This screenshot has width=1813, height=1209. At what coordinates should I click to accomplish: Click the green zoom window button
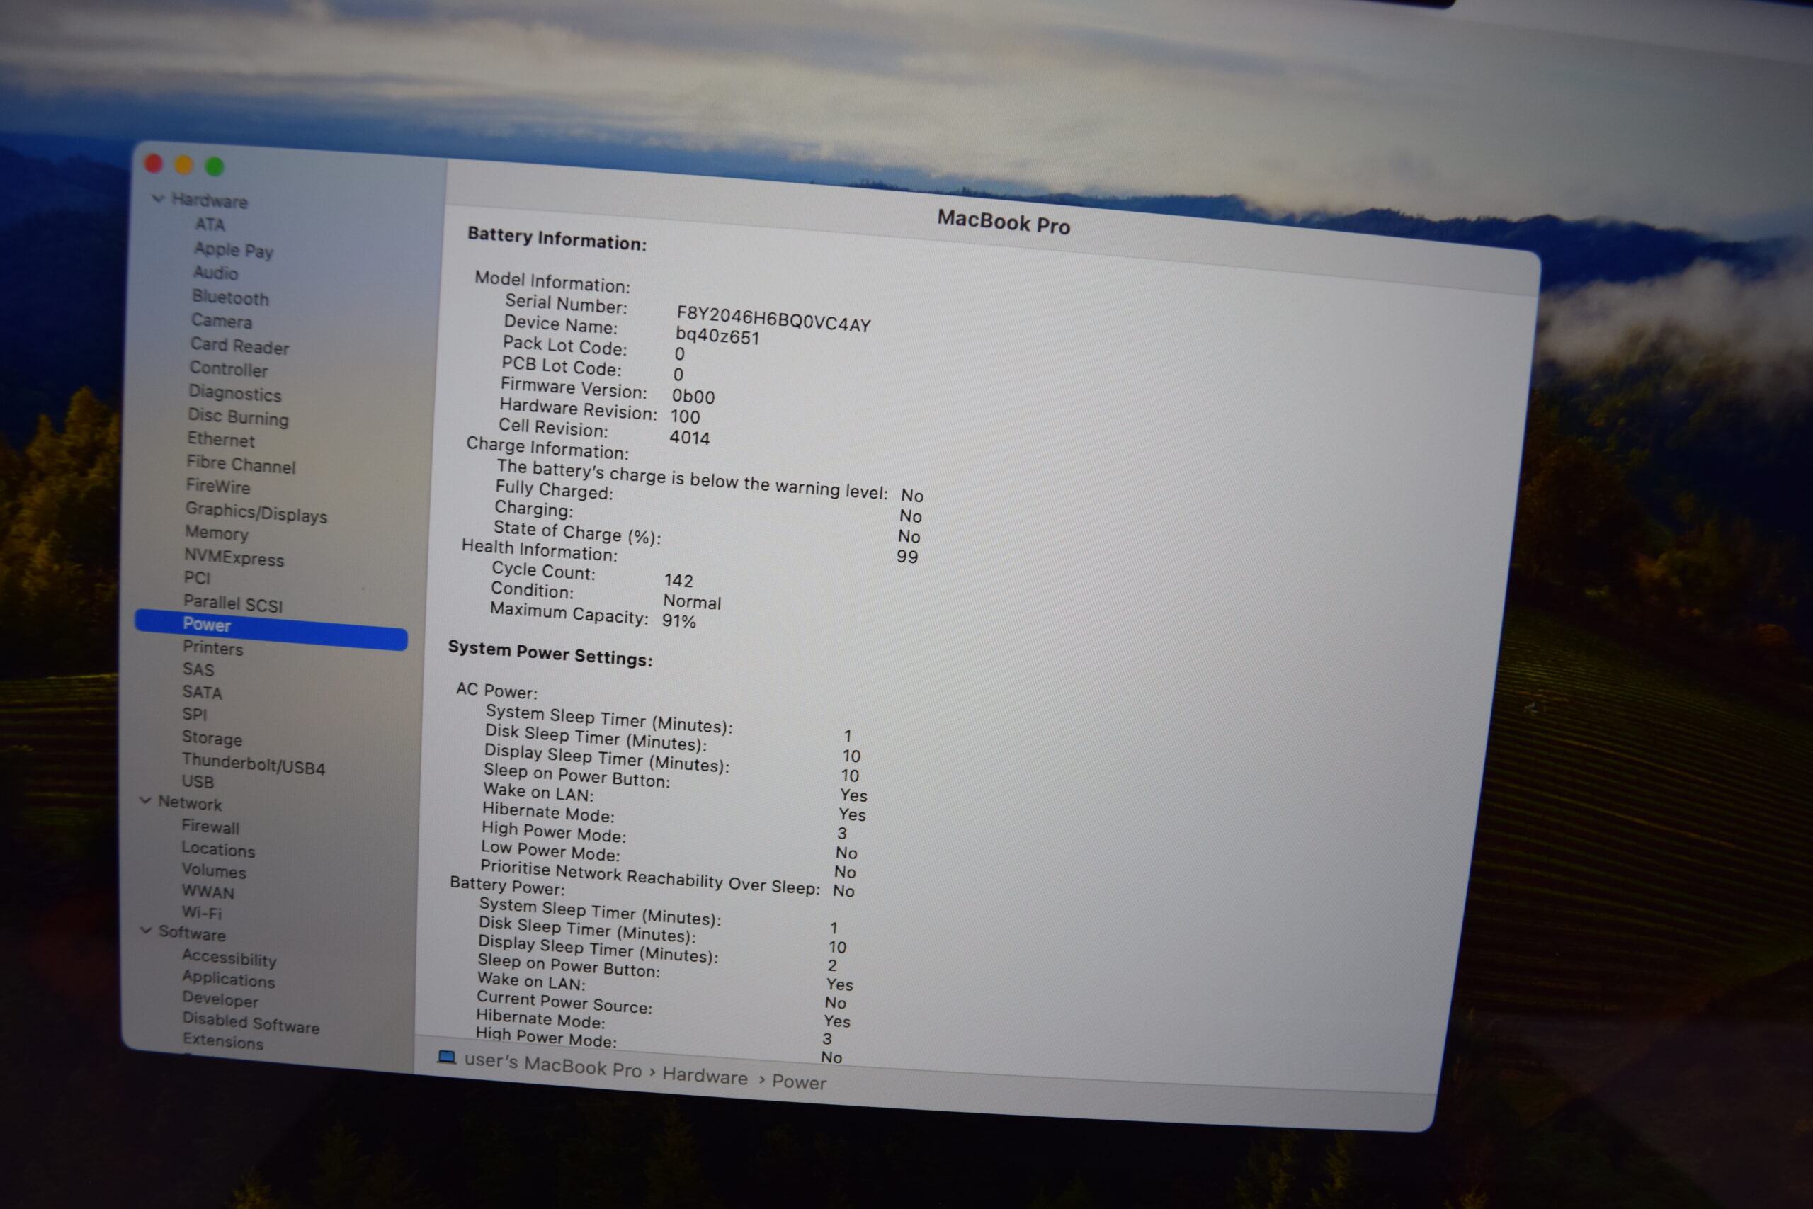[x=215, y=166]
